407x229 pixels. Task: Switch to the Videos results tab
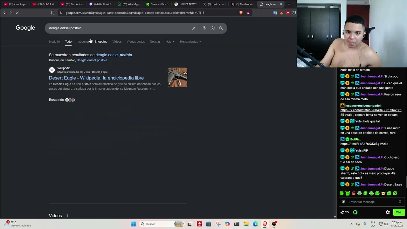coord(117,42)
